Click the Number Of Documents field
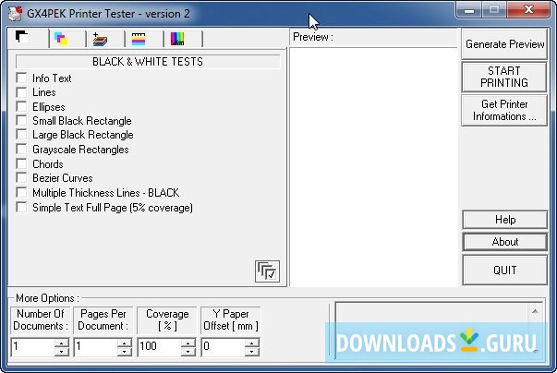 (33, 347)
